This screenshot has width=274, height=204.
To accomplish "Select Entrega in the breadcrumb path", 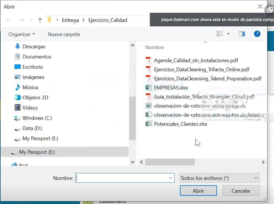I will pyautogui.click(x=70, y=20).
